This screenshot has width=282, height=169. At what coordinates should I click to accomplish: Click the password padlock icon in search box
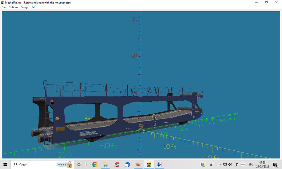[x=69, y=165]
